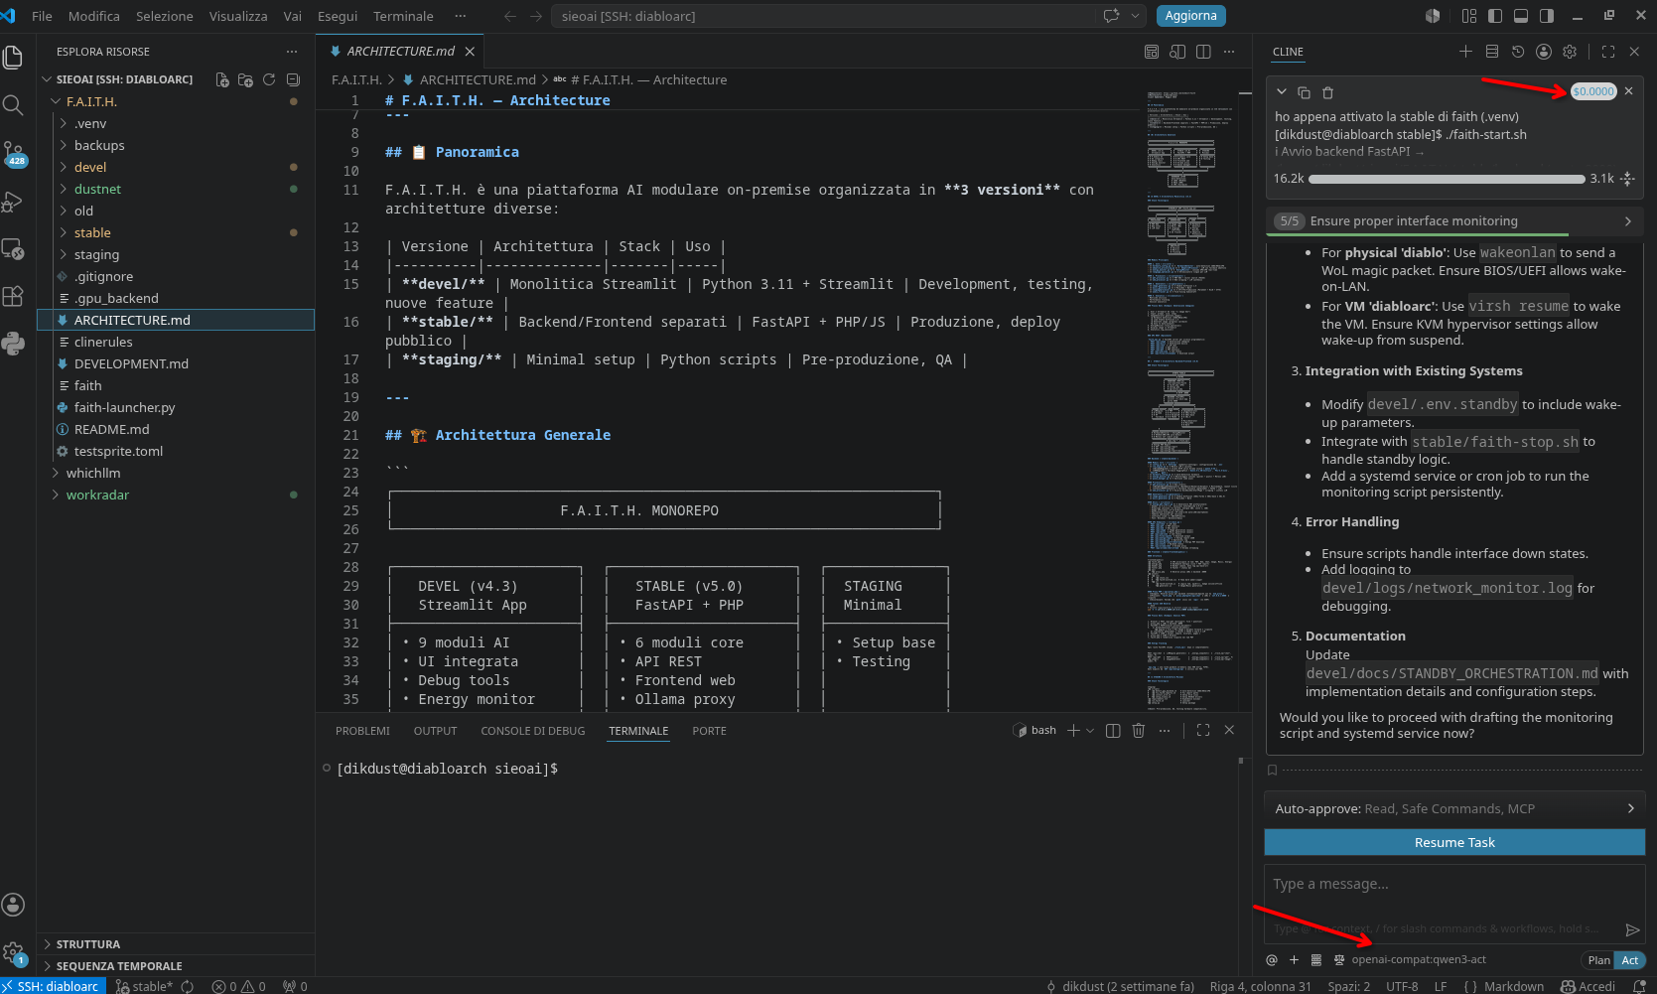The height and width of the screenshot is (994, 1657).
Task: Open Run and Debug view
Action: click(x=13, y=202)
